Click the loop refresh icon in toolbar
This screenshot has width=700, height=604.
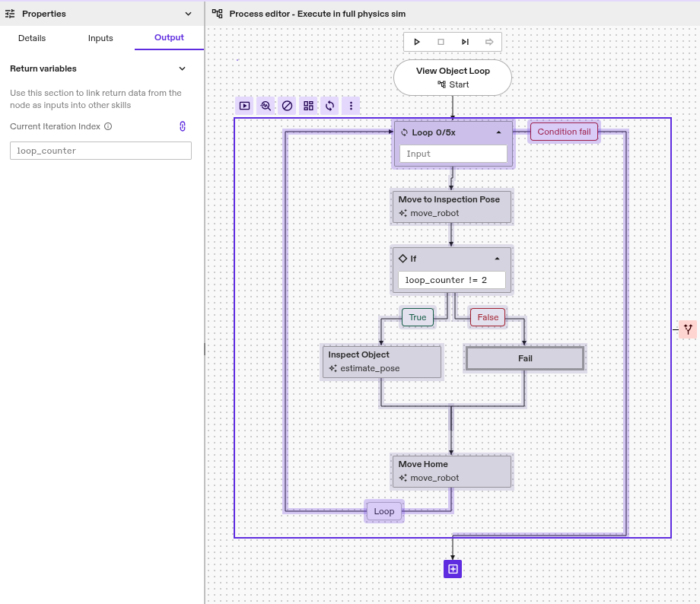[x=329, y=106]
